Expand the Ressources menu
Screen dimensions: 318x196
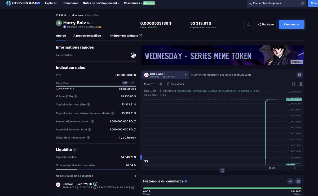pos(133,3)
